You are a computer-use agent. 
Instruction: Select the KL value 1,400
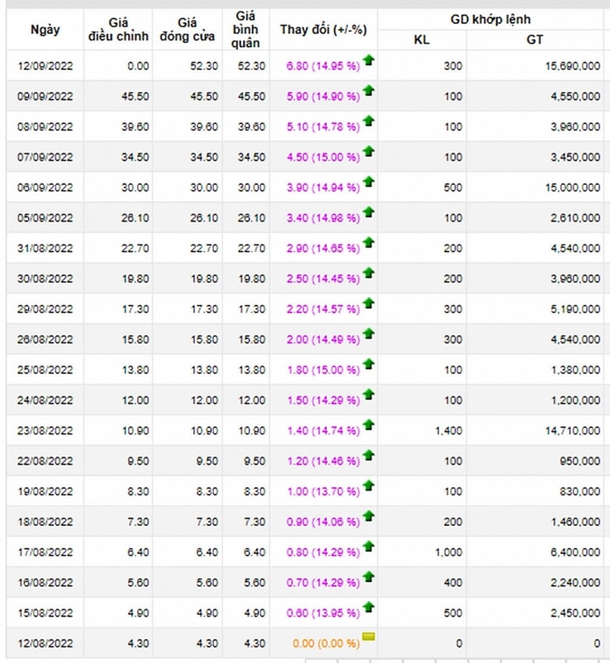[449, 431]
